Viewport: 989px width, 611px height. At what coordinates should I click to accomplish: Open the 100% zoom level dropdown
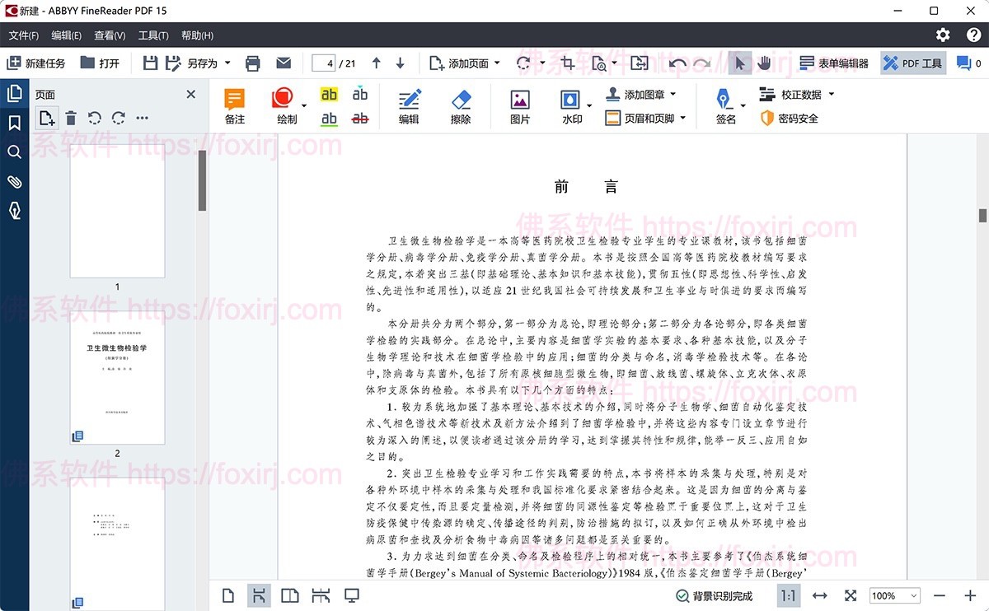[895, 595]
